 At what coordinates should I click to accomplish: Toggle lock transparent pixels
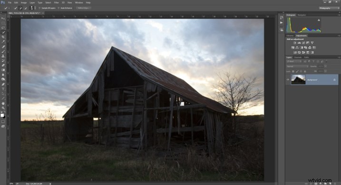[293, 71]
